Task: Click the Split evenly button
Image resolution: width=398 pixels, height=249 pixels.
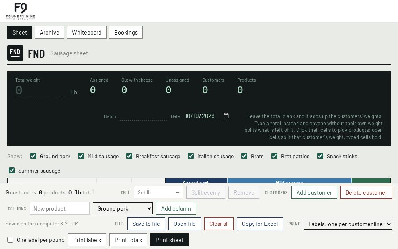Action: (206, 192)
